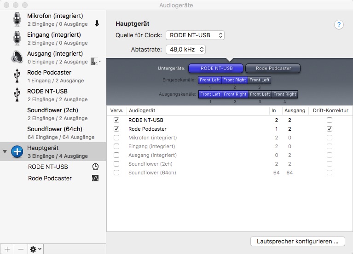Click the Hauptgerät blue plus icon
Viewport: 353px width, 254px height.
[x=17, y=151]
